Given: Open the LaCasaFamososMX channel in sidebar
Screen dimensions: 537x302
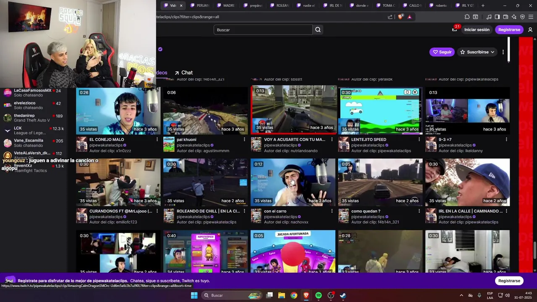Looking at the screenshot, I should (34, 93).
